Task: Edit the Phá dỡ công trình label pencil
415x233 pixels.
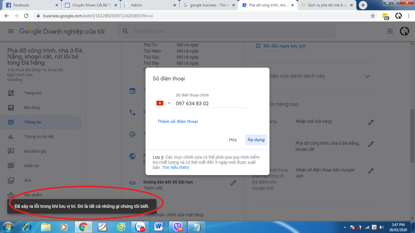Action: point(371,144)
